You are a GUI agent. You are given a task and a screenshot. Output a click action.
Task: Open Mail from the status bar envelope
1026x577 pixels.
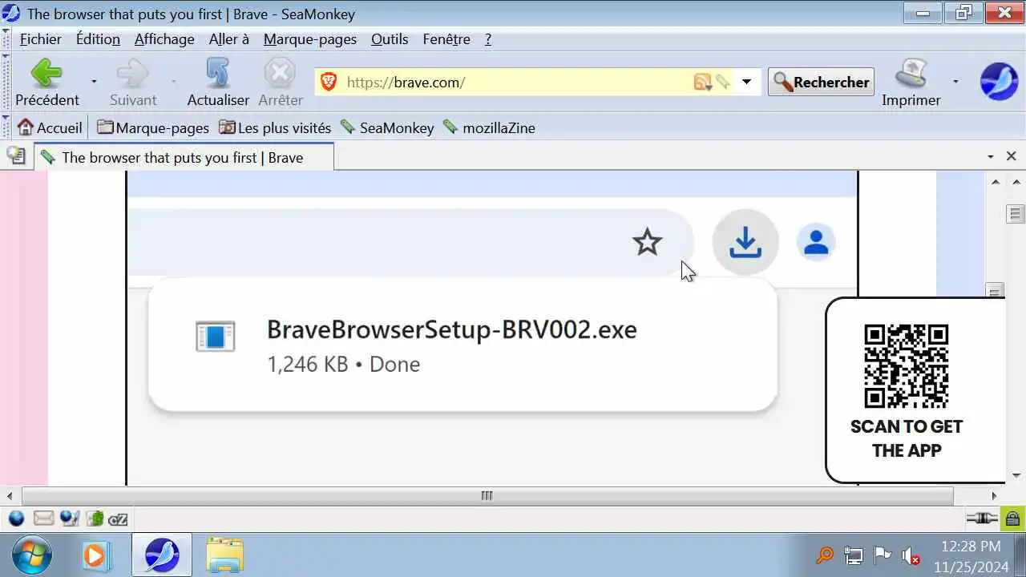click(x=43, y=518)
